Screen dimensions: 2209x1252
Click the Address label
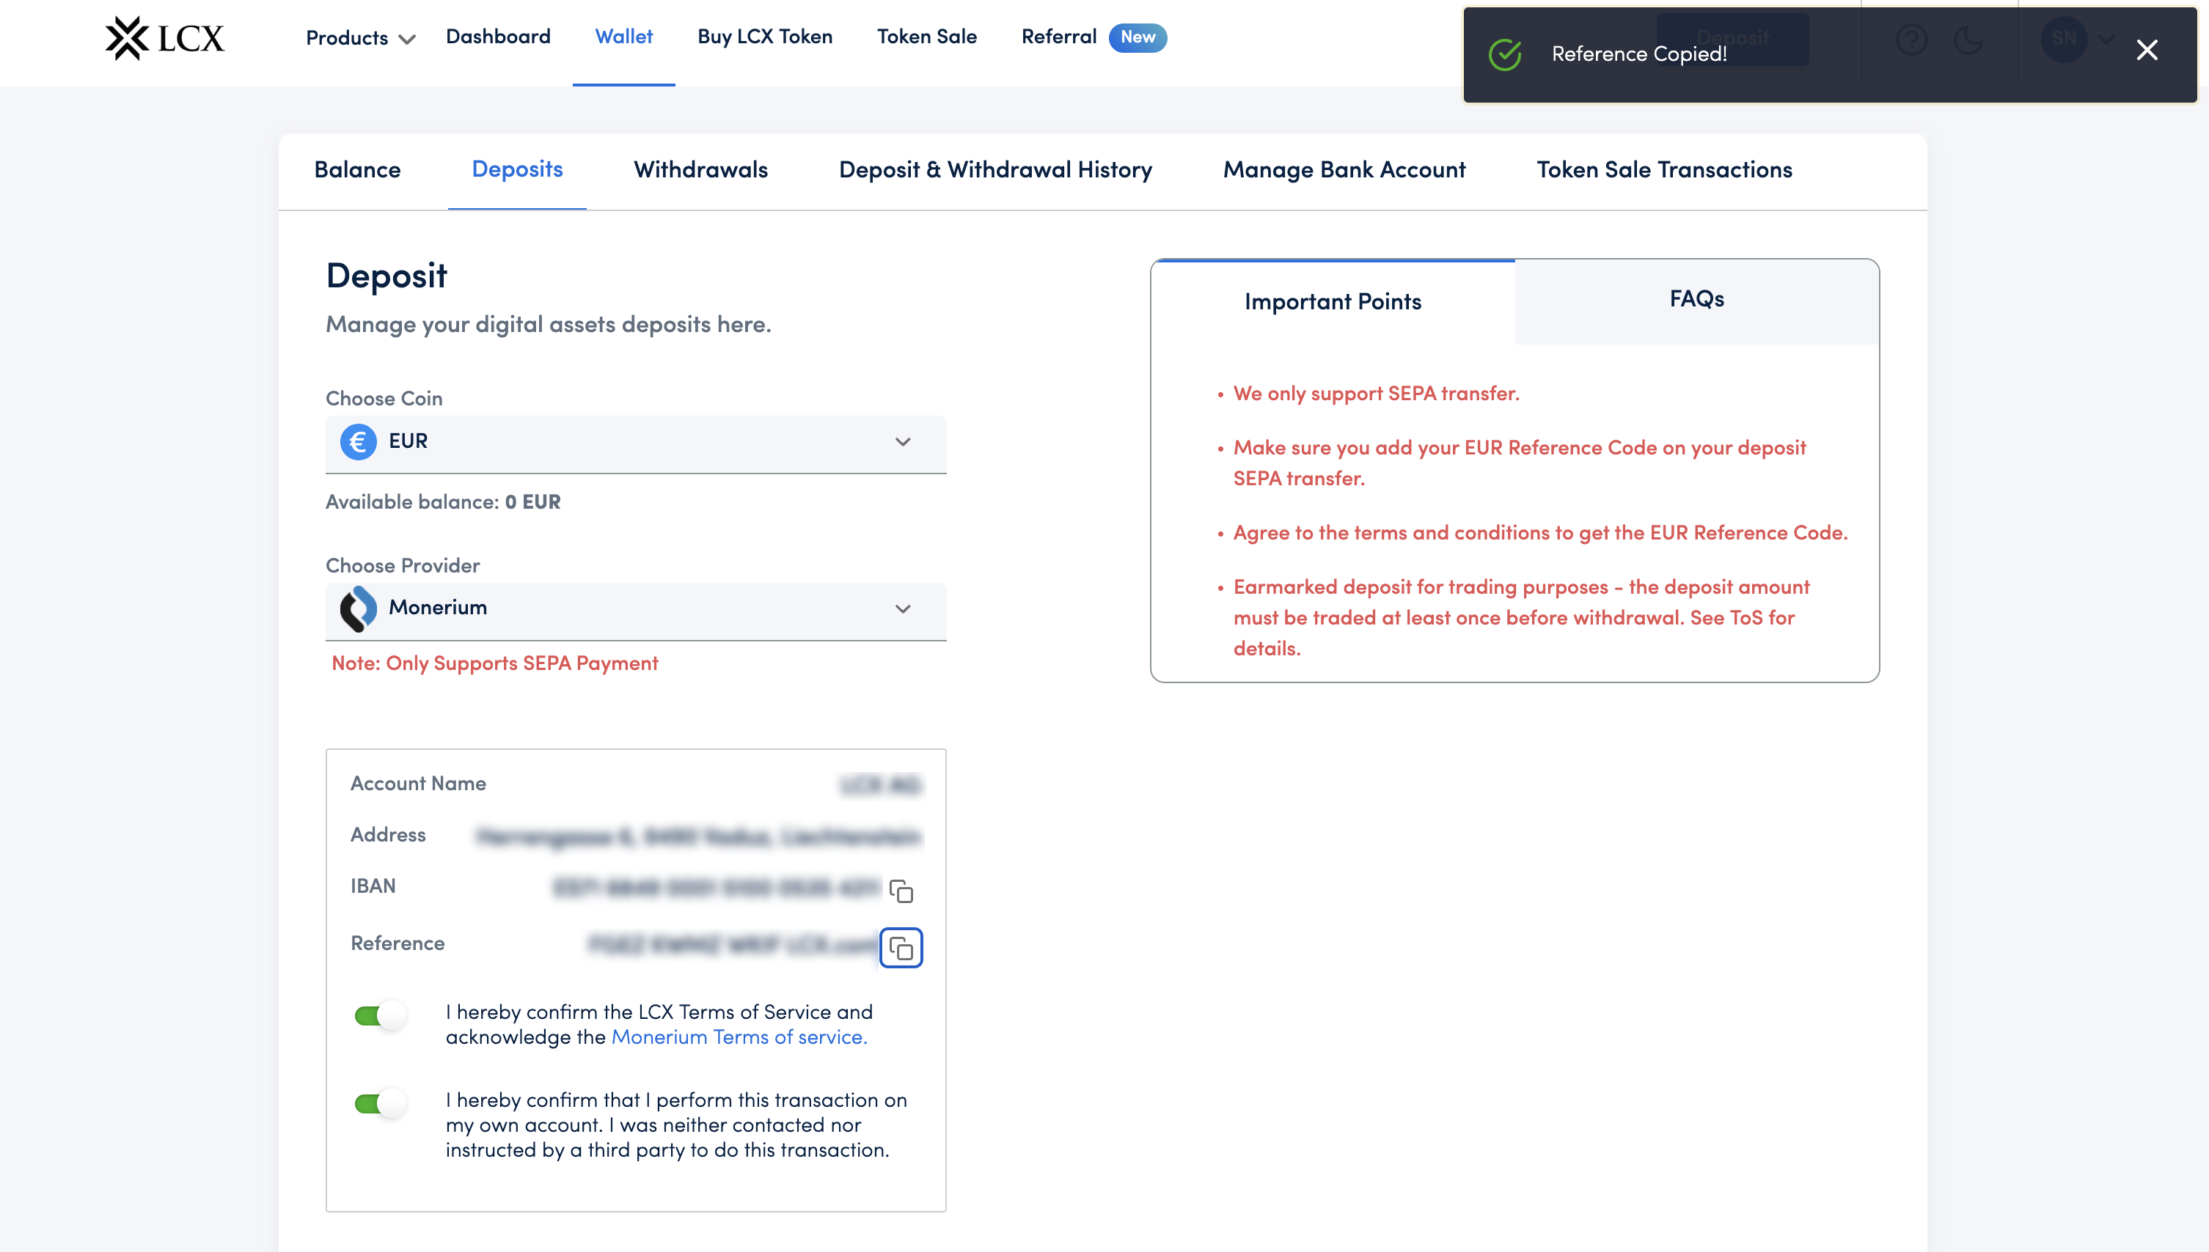pyautogui.click(x=387, y=835)
